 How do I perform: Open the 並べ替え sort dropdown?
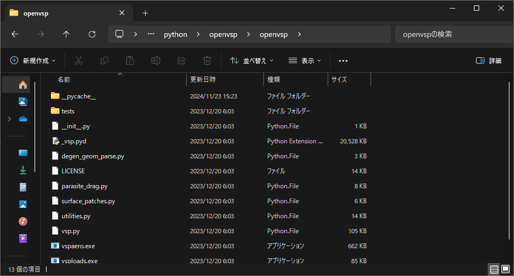(252, 60)
